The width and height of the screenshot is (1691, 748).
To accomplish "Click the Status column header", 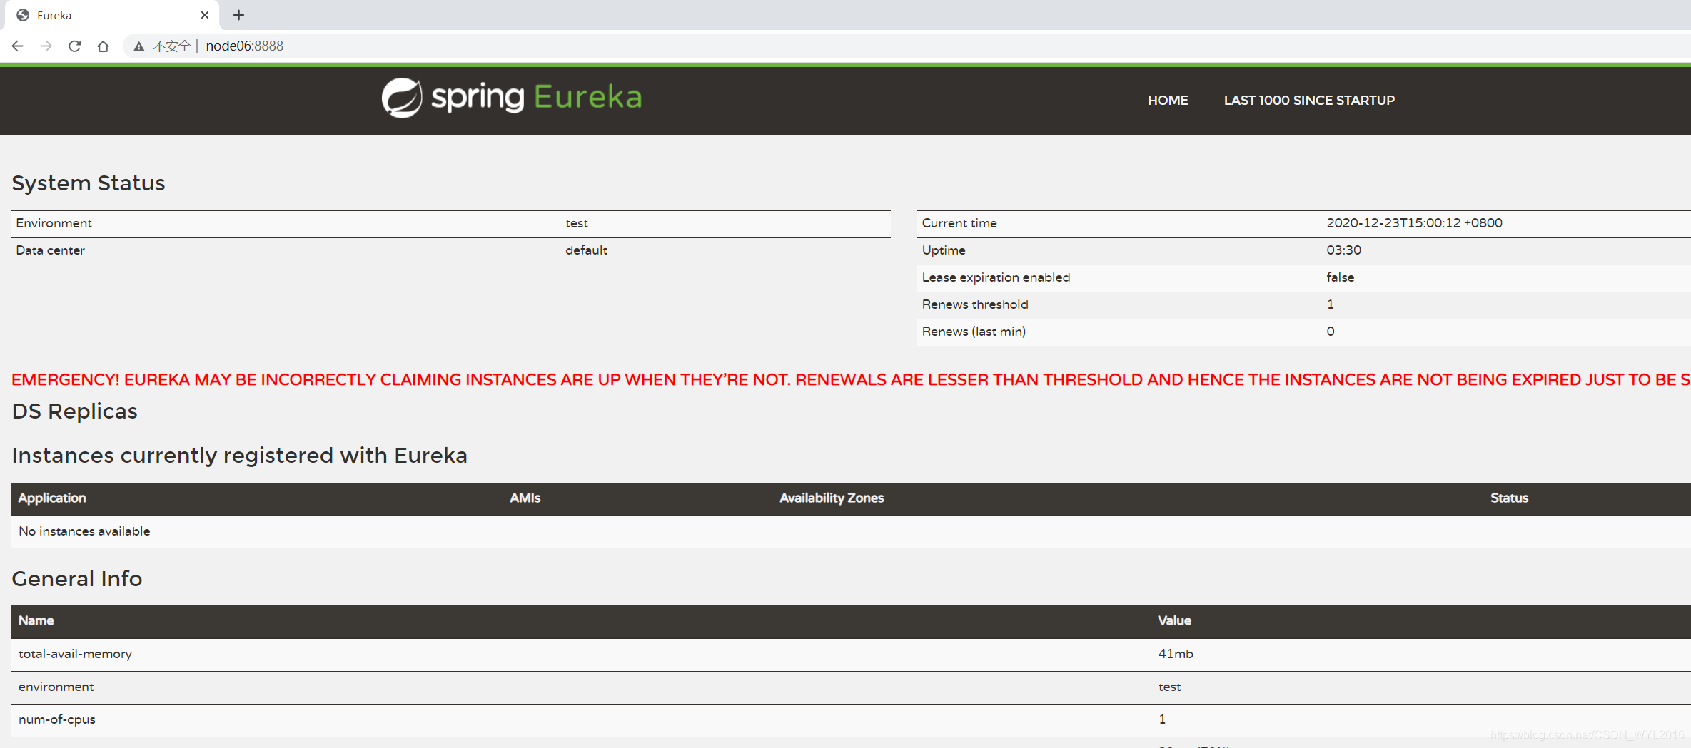I will pos(1509,498).
